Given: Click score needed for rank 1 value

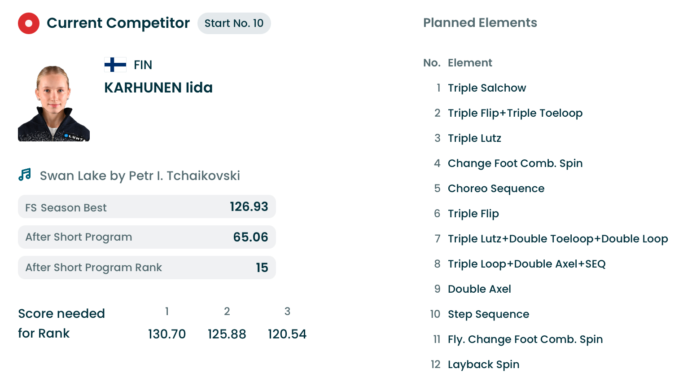Looking at the screenshot, I should (166, 334).
